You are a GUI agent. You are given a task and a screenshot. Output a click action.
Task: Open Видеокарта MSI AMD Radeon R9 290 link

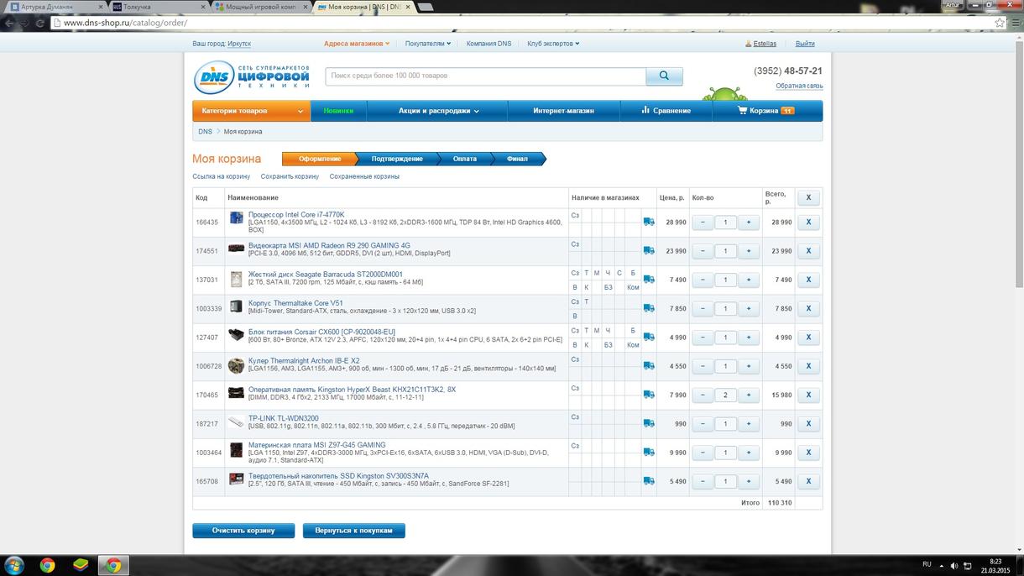329,246
